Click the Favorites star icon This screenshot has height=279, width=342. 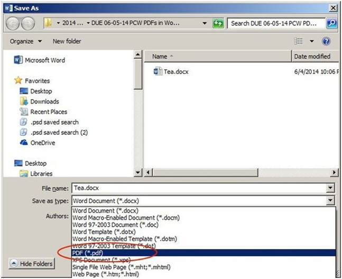[x=19, y=80]
